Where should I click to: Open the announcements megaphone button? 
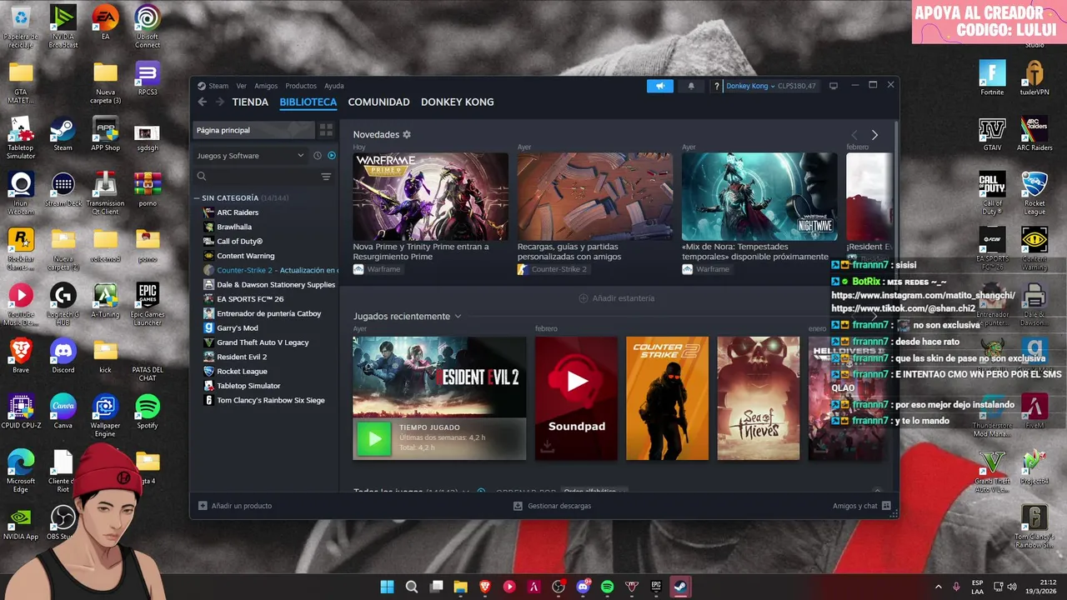(x=659, y=86)
